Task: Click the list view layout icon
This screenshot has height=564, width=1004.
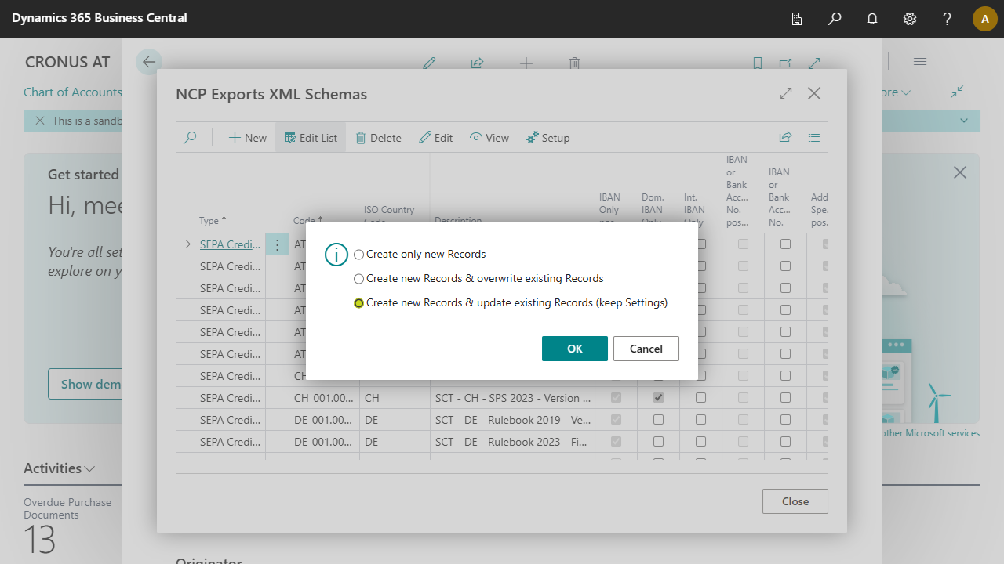Action: coord(814,137)
